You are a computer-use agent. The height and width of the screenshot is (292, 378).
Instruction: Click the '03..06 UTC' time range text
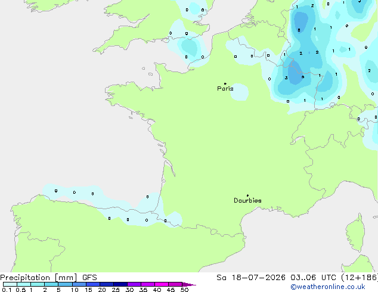tap(313, 278)
